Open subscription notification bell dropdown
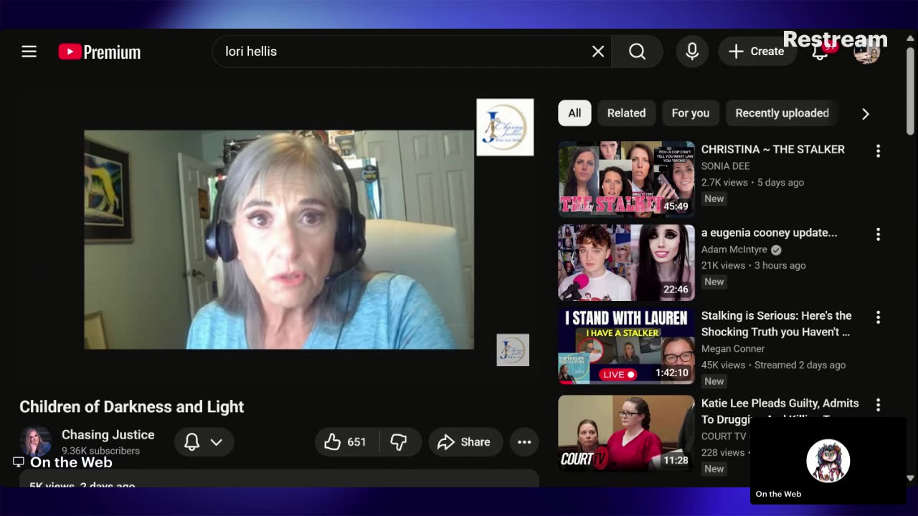The image size is (918, 516). (x=204, y=442)
